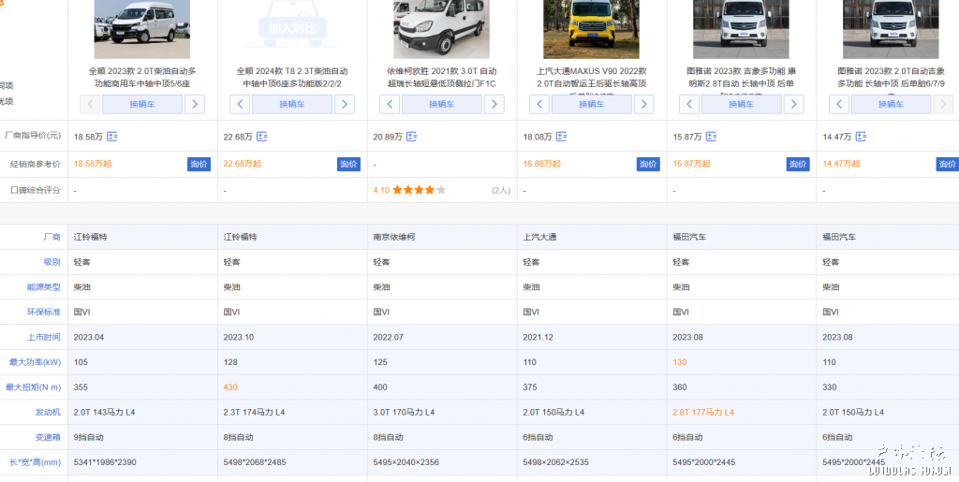This screenshot has width=959, height=482.
Task: Click 询价 button in 22.68万起 cell
Action: coord(348,165)
